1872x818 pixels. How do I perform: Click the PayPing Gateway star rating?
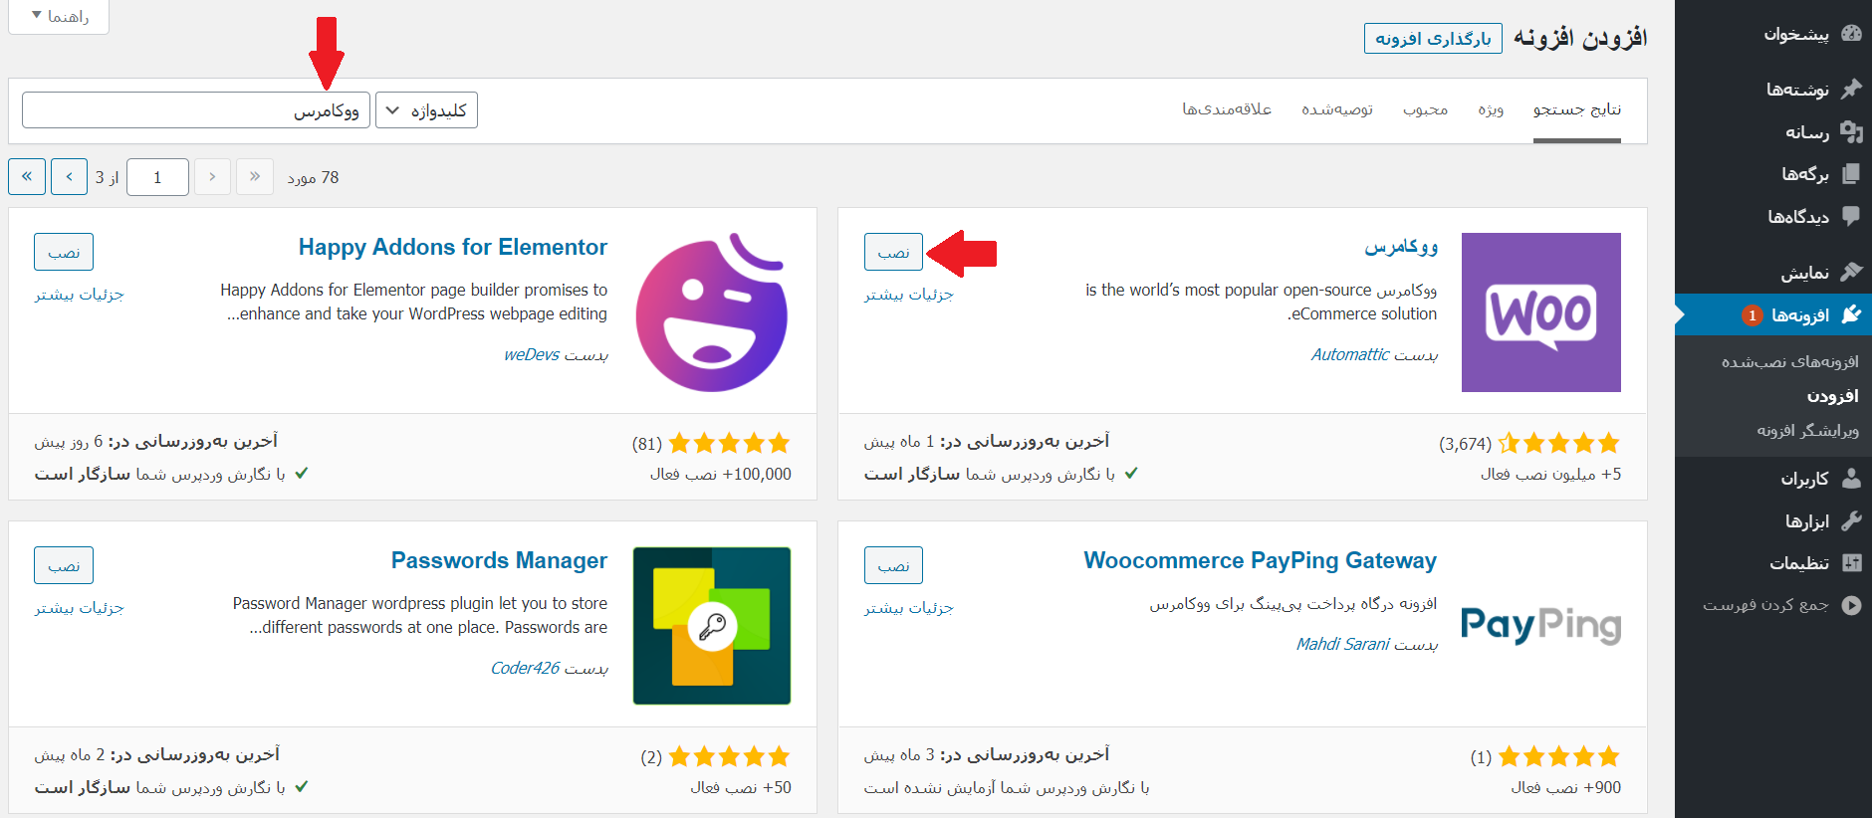point(1558,756)
